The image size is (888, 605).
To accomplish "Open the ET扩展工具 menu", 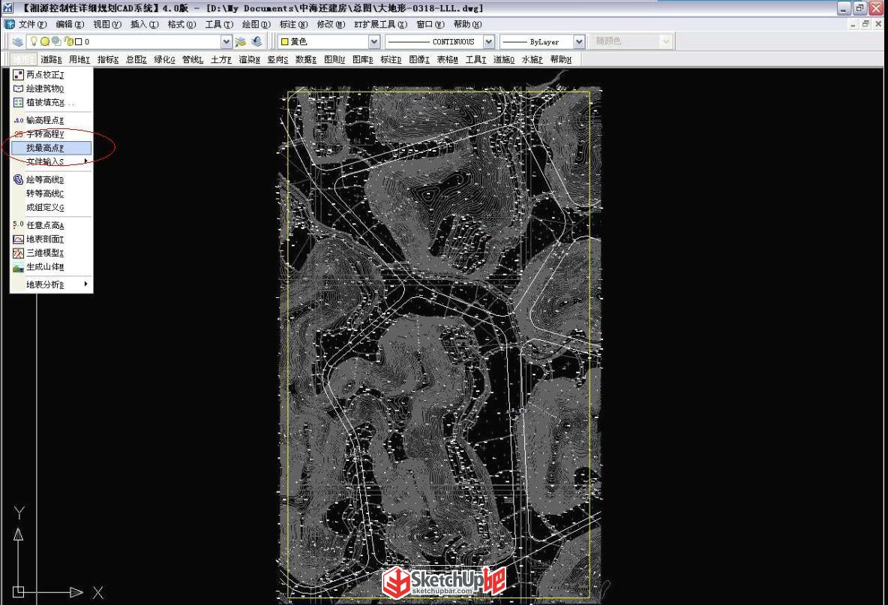I will [x=380, y=24].
